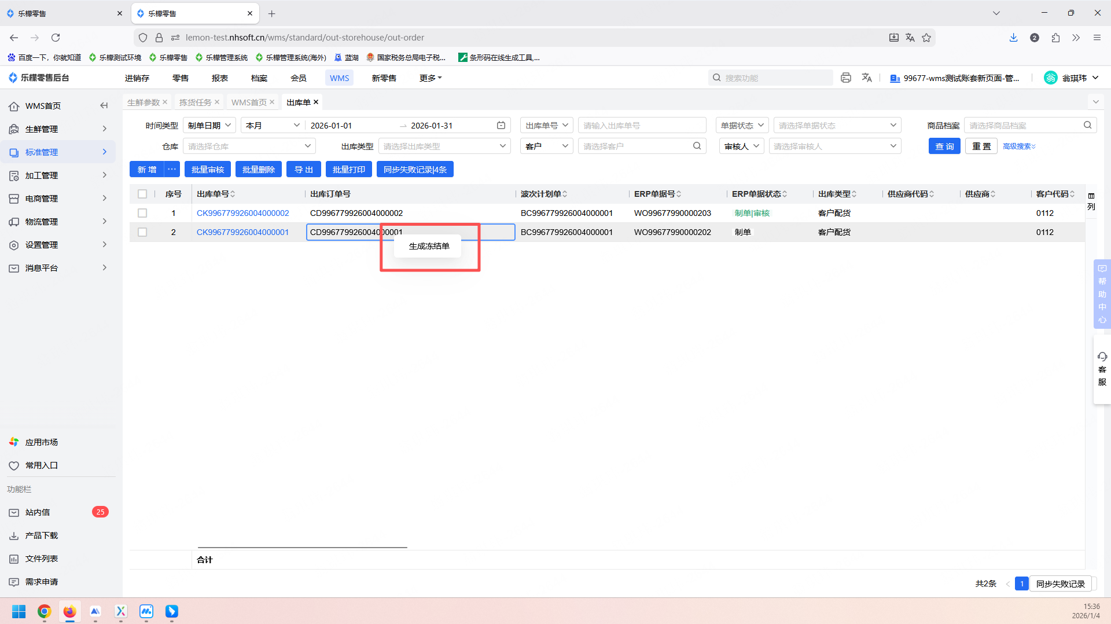1111x624 pixels.
Task: Click the 新增 button
Action: [147, 170]
